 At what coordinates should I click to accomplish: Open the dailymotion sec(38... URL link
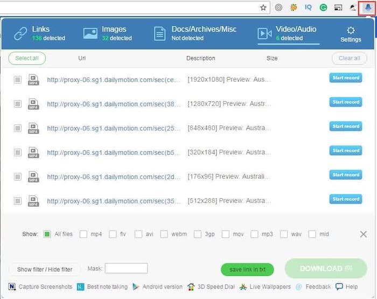click(114, 104)
